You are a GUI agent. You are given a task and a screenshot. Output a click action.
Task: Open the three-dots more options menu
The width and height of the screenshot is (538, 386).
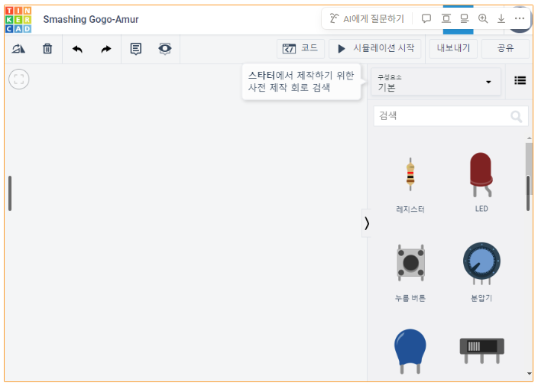point(520,18)
